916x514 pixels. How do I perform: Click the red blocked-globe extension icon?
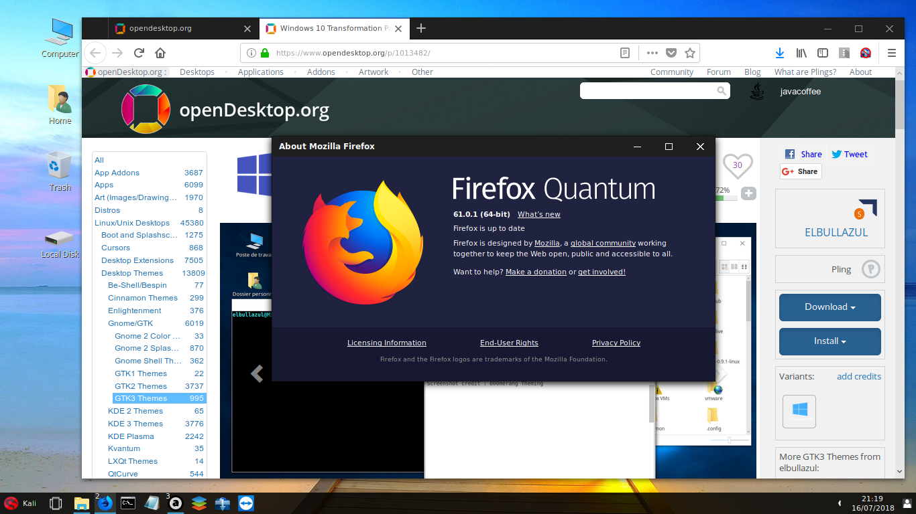[866, 53]
